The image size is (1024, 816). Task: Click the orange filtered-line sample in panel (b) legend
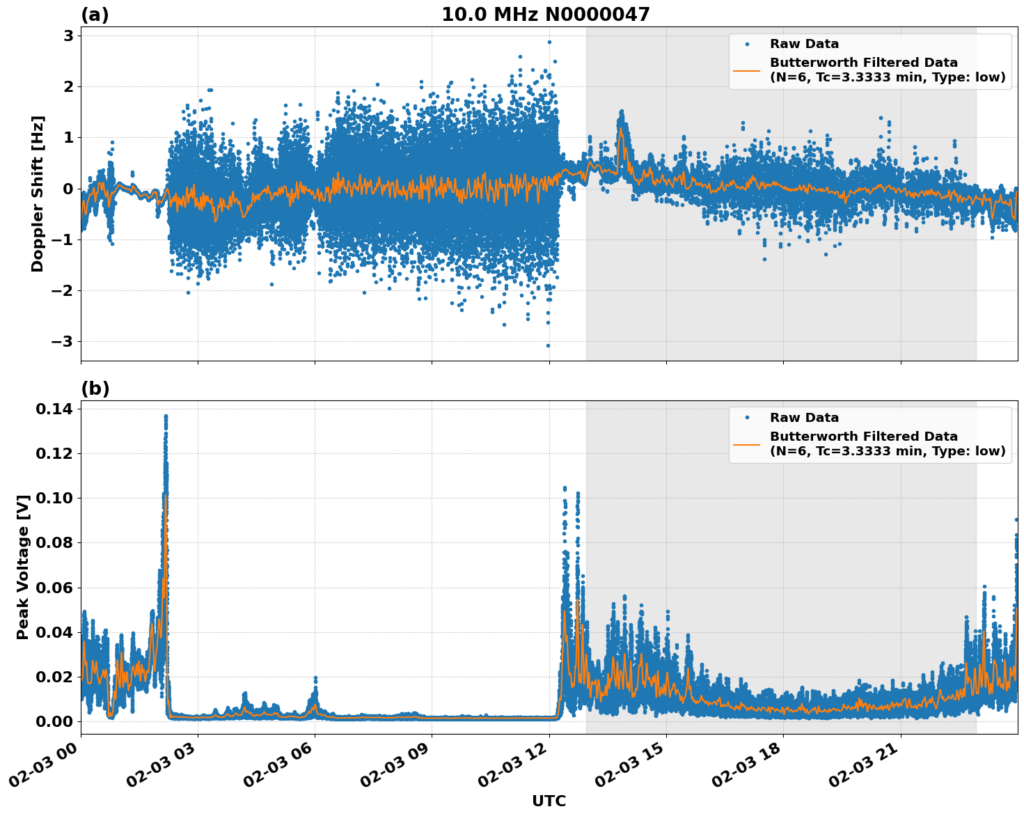click(x=746, y=446)
